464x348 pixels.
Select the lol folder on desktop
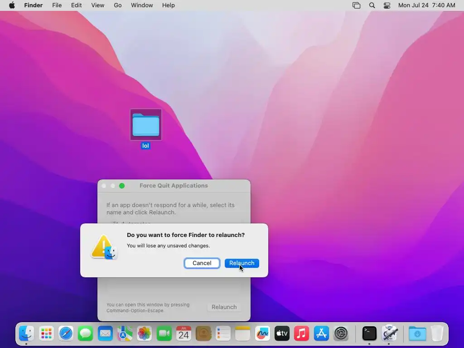pyautogui.click(x=145, y=125)
